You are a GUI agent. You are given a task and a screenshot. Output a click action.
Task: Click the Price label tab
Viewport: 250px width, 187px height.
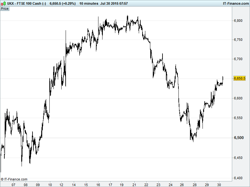click(x=5, y=8)
